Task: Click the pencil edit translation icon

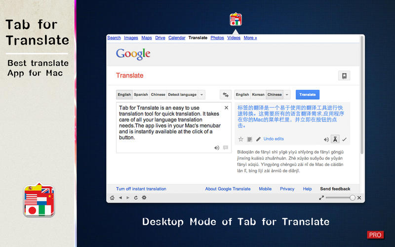Action: pos(258,139)
